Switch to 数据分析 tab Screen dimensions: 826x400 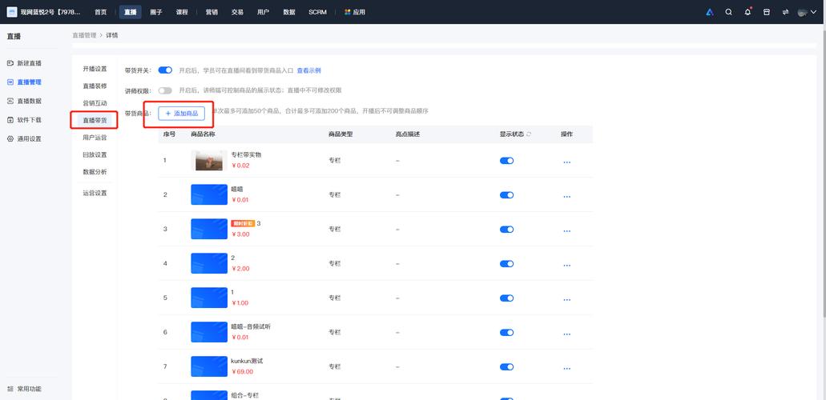[x=95, y=171]
